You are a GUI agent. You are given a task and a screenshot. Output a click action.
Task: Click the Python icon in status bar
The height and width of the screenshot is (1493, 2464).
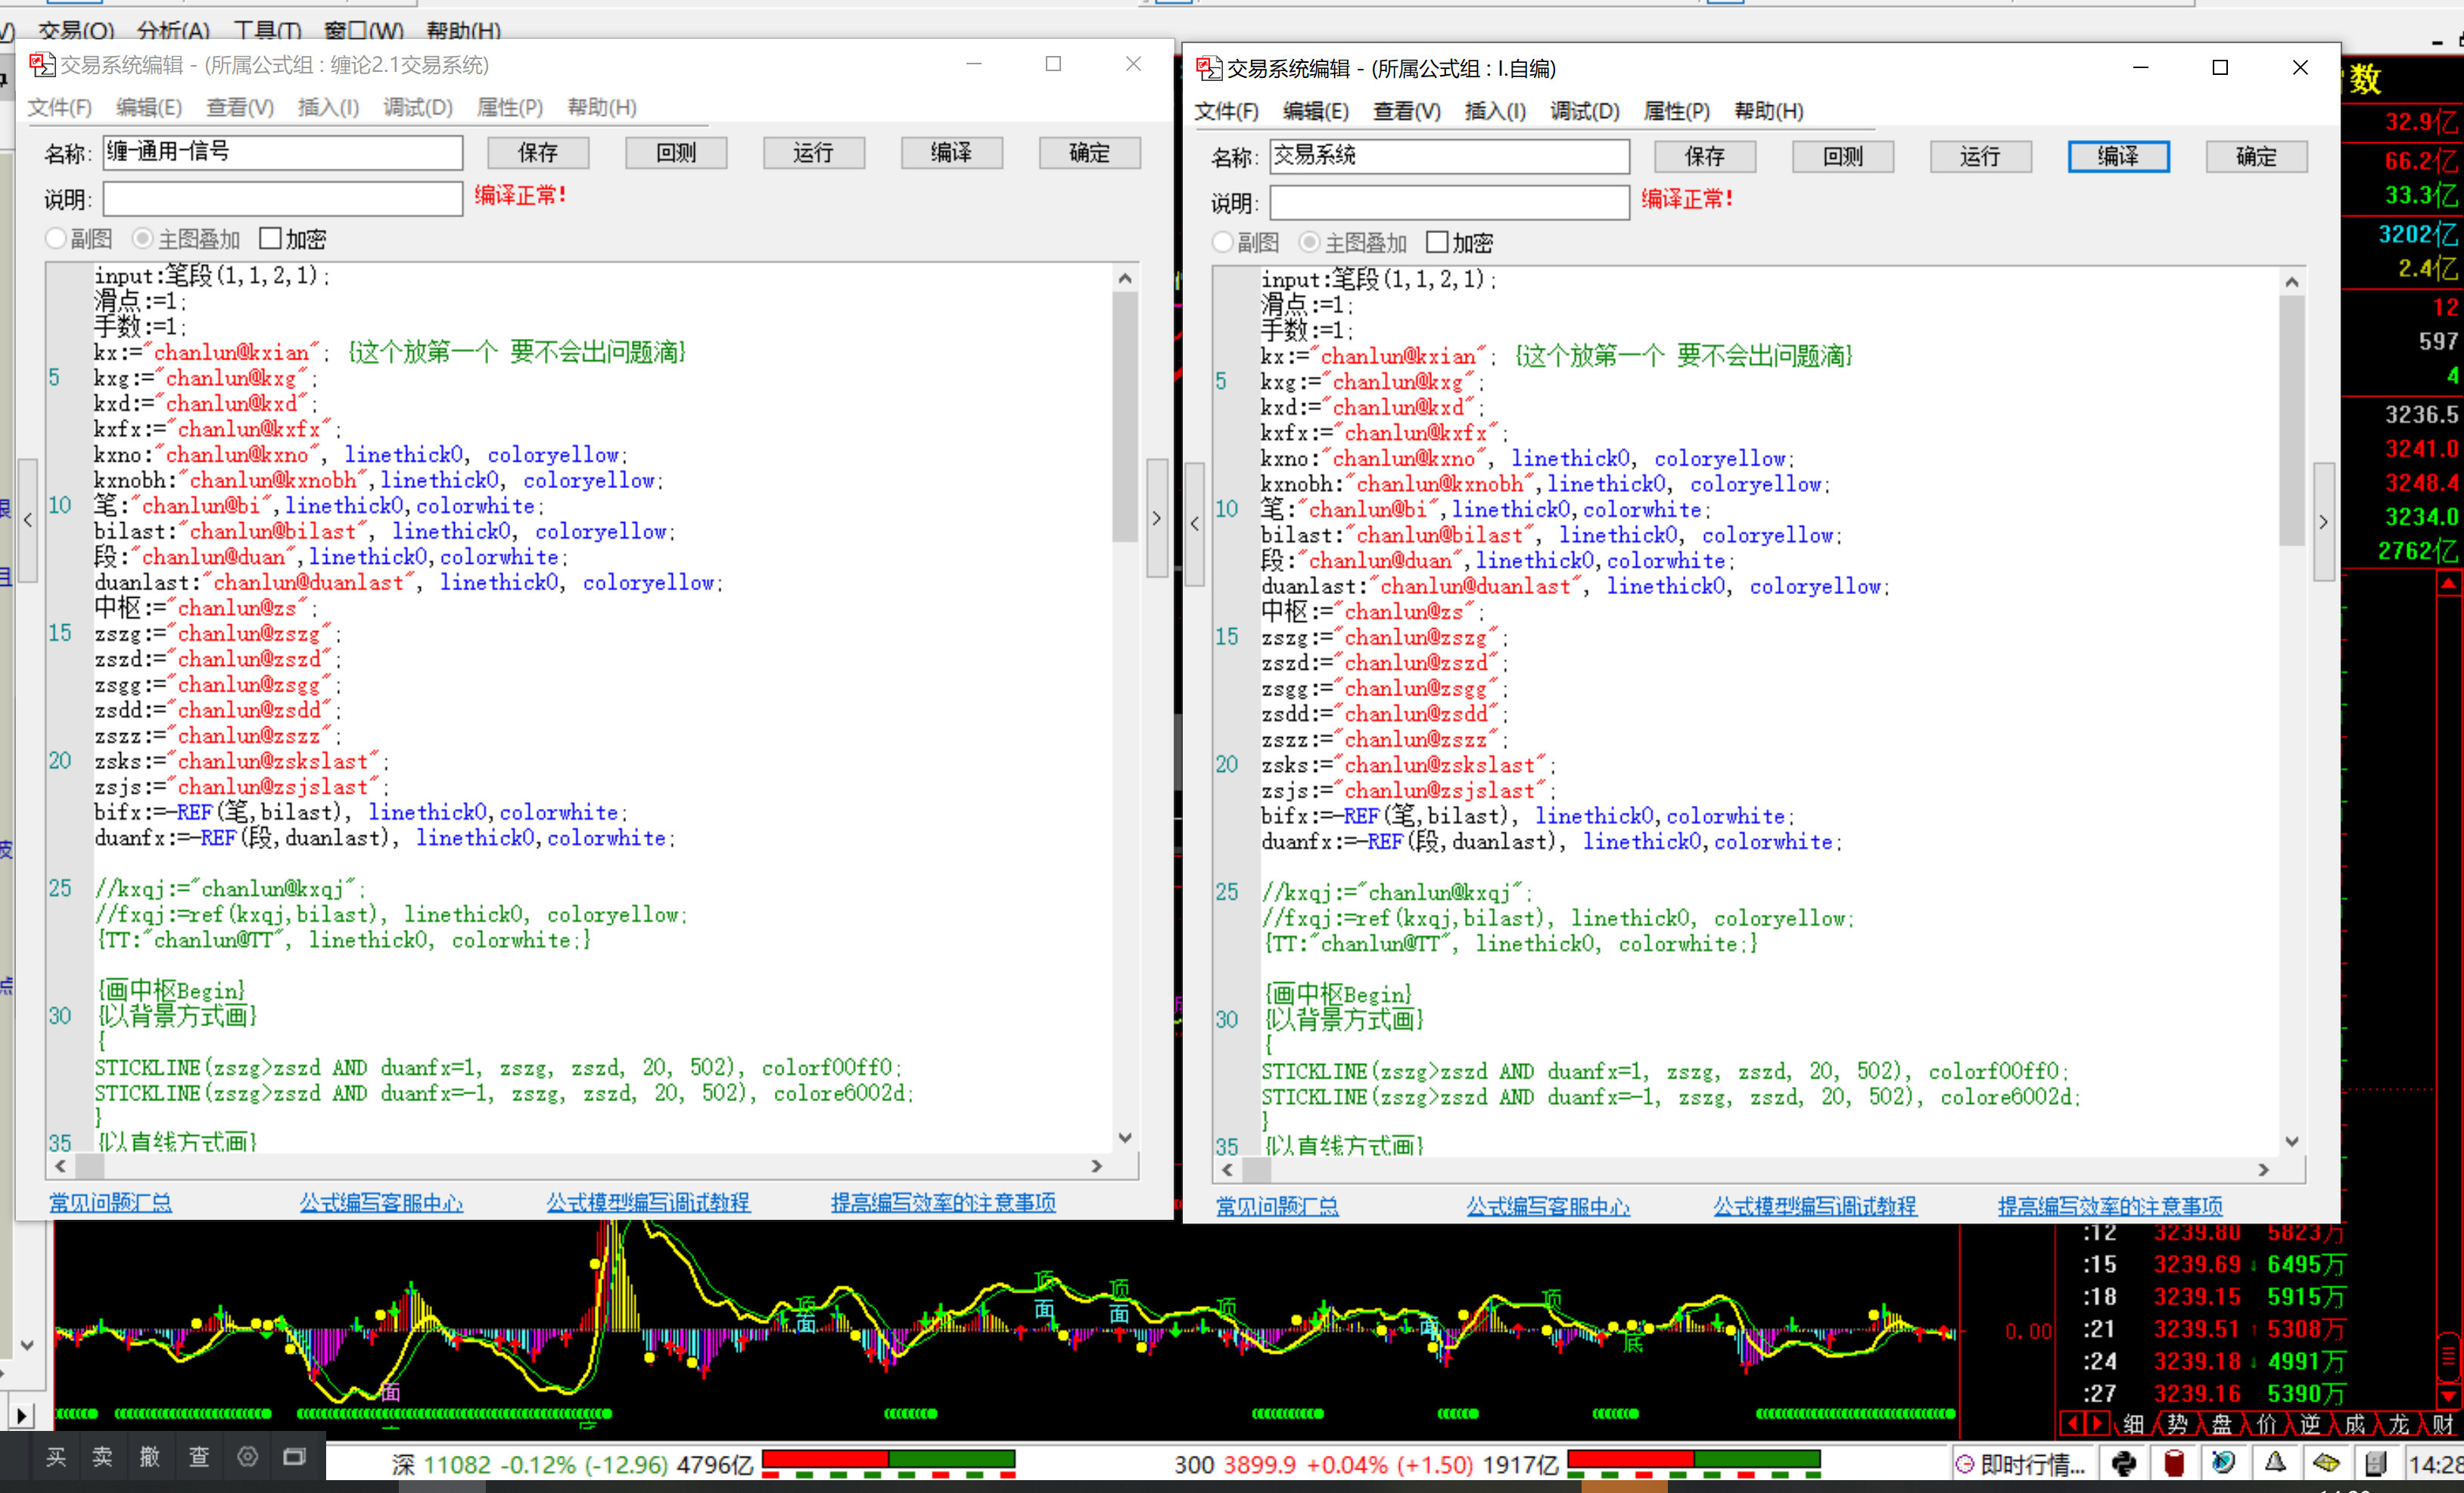tap(2125, 1464)
